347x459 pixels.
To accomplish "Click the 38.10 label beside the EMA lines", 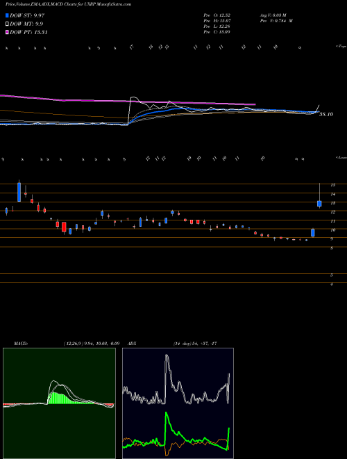I will pyautogui.click(x=326, y=115).
